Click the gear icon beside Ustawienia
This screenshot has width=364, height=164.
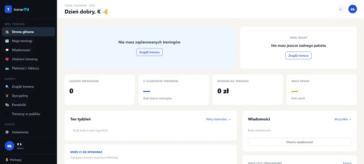(7, 132)
